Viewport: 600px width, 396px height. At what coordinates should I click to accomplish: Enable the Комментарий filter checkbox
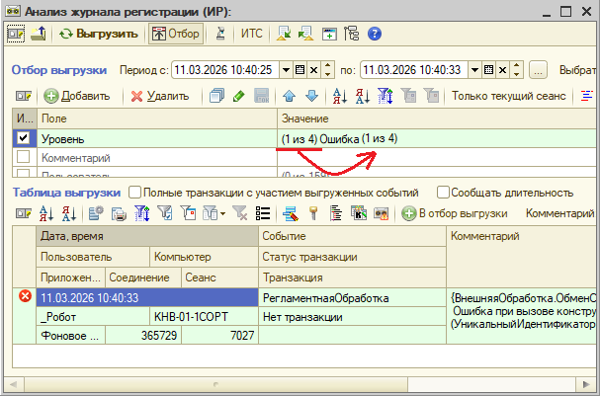[24, 156]
